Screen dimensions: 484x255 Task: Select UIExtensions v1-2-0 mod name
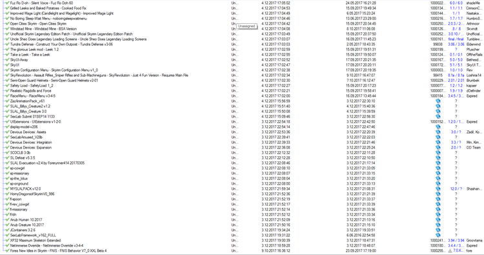tap(35, 122)
